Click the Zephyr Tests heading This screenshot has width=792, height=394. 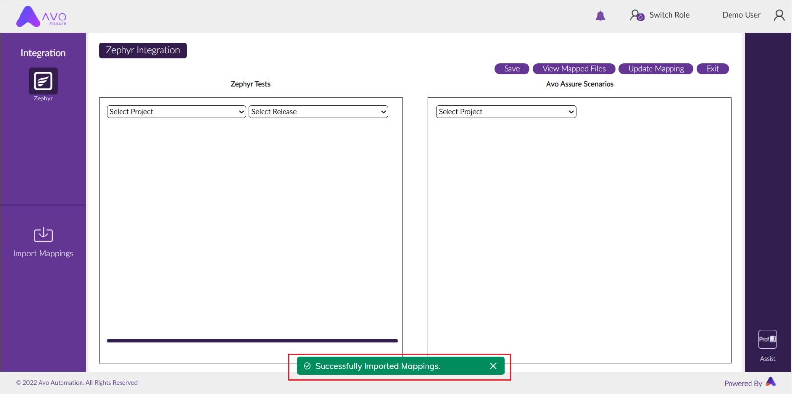pyautogui.click(x=250, y=84)
